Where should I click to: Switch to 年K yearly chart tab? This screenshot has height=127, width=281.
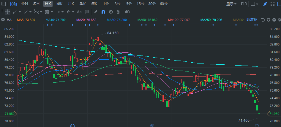tap(94, 4)
